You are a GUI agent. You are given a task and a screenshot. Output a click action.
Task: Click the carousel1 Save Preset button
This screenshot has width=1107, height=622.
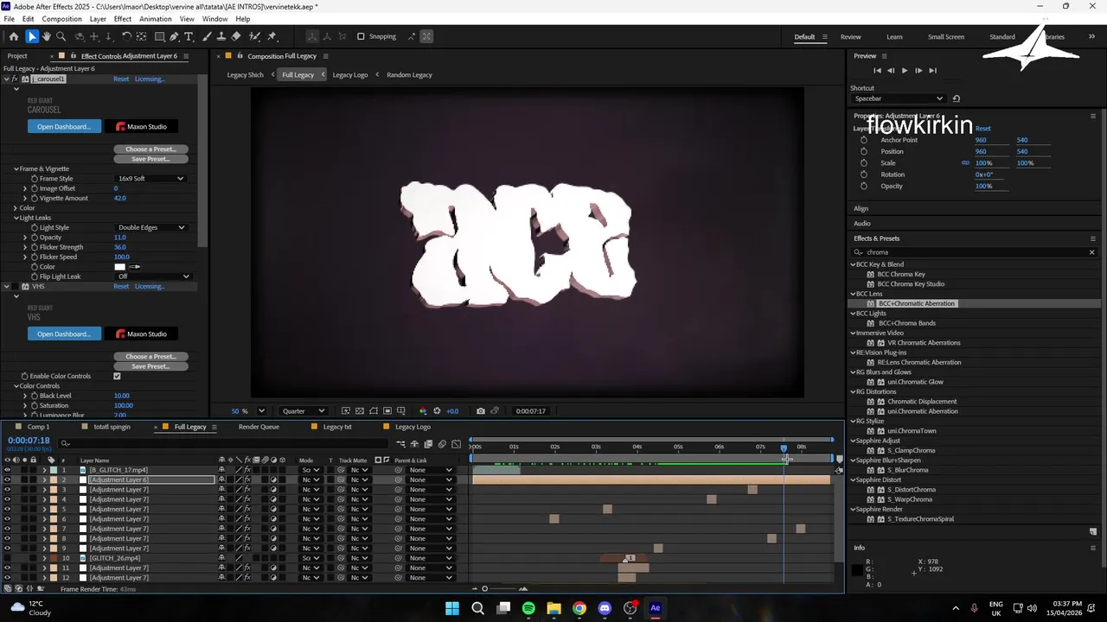(x=150, y=159)
